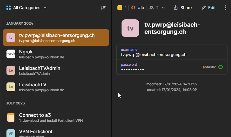The image size is (231, 137).
Task: Click the VP icon of VPN Forticlient
Action: click(11, 133)
